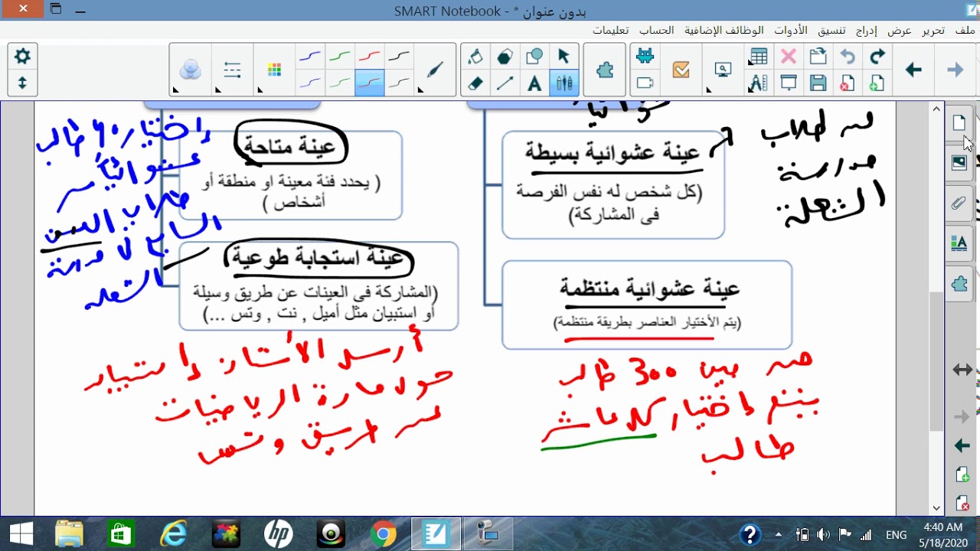Add page from sidebar bottom icon
The height and width of the screenshot is (551, 980).
pos(962,474)
